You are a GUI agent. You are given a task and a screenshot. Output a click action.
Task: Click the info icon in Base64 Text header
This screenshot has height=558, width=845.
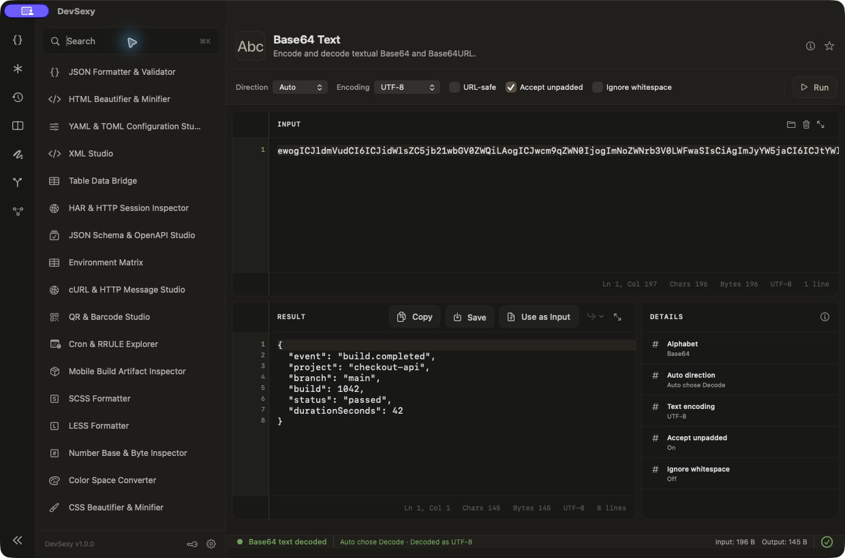tap(810, 46)
